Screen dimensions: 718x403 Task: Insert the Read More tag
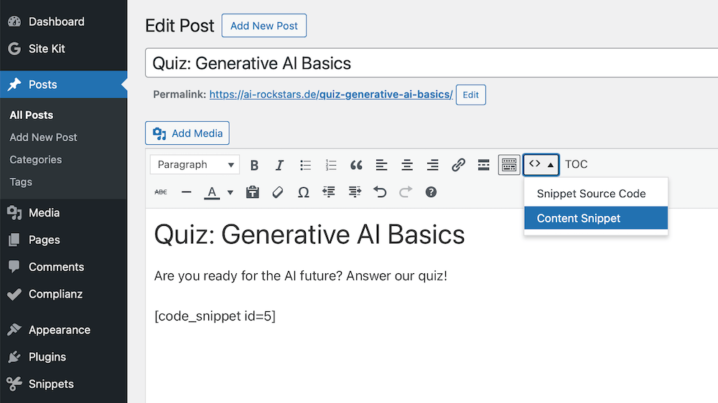(x=484, y=165)
